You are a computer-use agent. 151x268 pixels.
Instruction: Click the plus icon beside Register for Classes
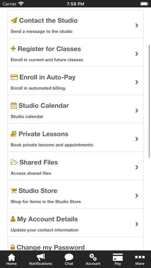click(x=13, y=49)
